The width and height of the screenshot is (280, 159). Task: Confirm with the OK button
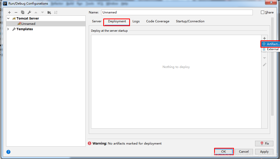224,152
